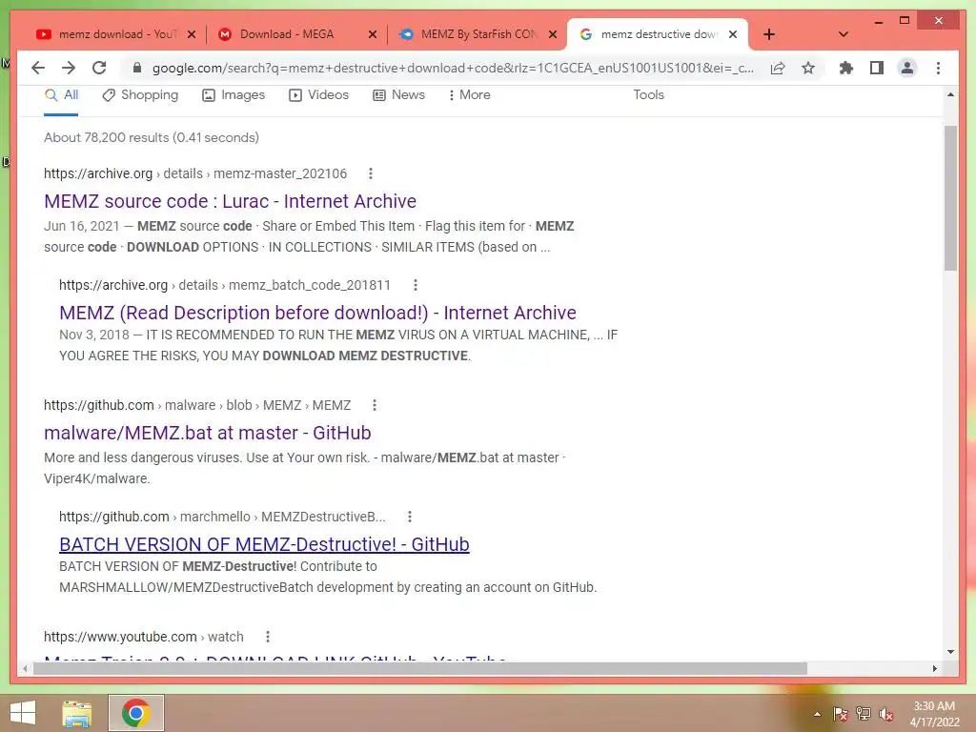Image resolution: width=976 pixels, height=732 pixels.
Task: Go forward with the arrow button
Action: 69,68
